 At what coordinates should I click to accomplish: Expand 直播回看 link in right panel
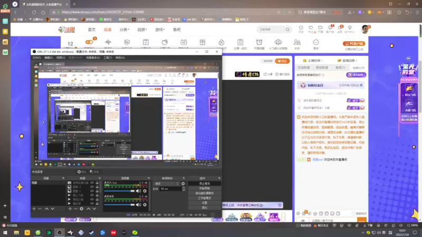(x=347, y=61)
